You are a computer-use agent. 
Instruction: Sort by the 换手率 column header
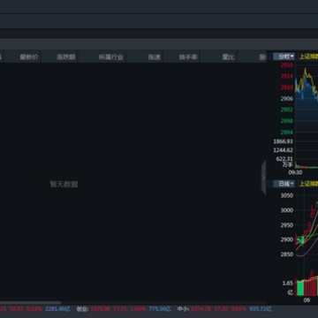click(188, 57)
